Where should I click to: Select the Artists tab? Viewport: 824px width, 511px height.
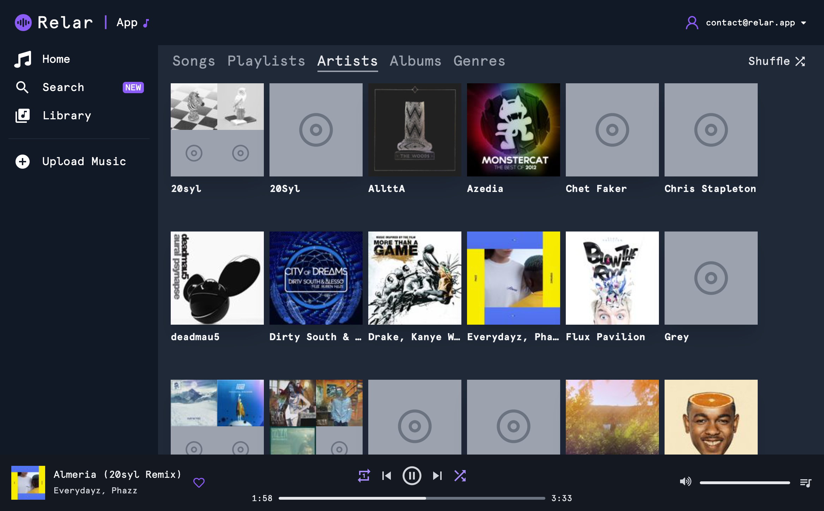pyautogui.click(x=348, y=61)
